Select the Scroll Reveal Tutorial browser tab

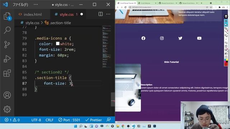coord(126,3)
